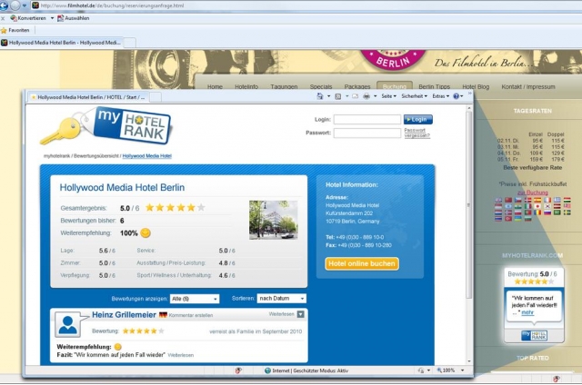Click the printer icon in popup toolbar

tap(366, 96)
